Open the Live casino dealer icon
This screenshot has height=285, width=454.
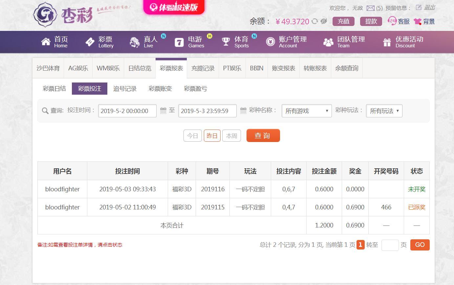click(135, 42)
